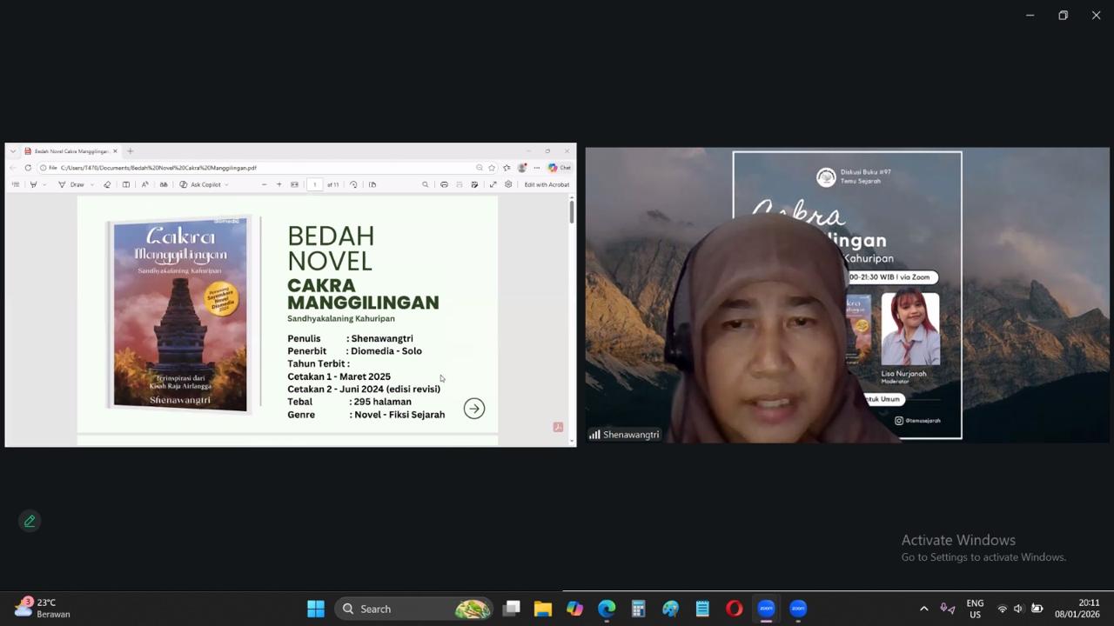Rotate the PDF page
The height and width of the screenshot is (626, 1114).
353,184
